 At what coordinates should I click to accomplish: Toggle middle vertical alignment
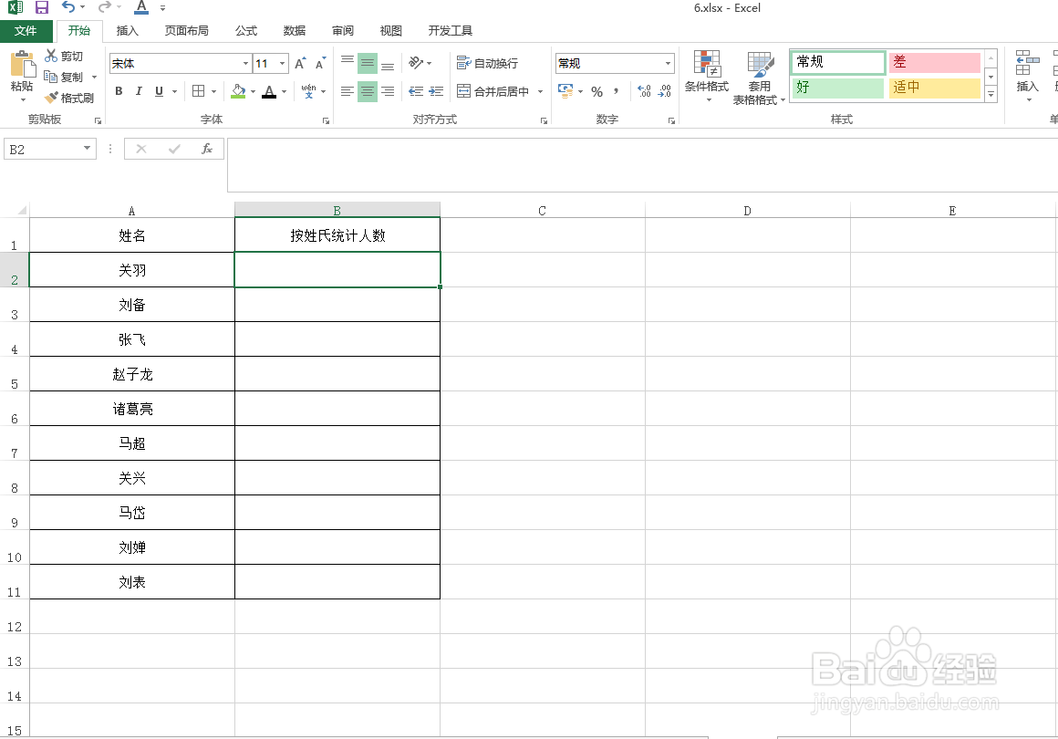367,64
